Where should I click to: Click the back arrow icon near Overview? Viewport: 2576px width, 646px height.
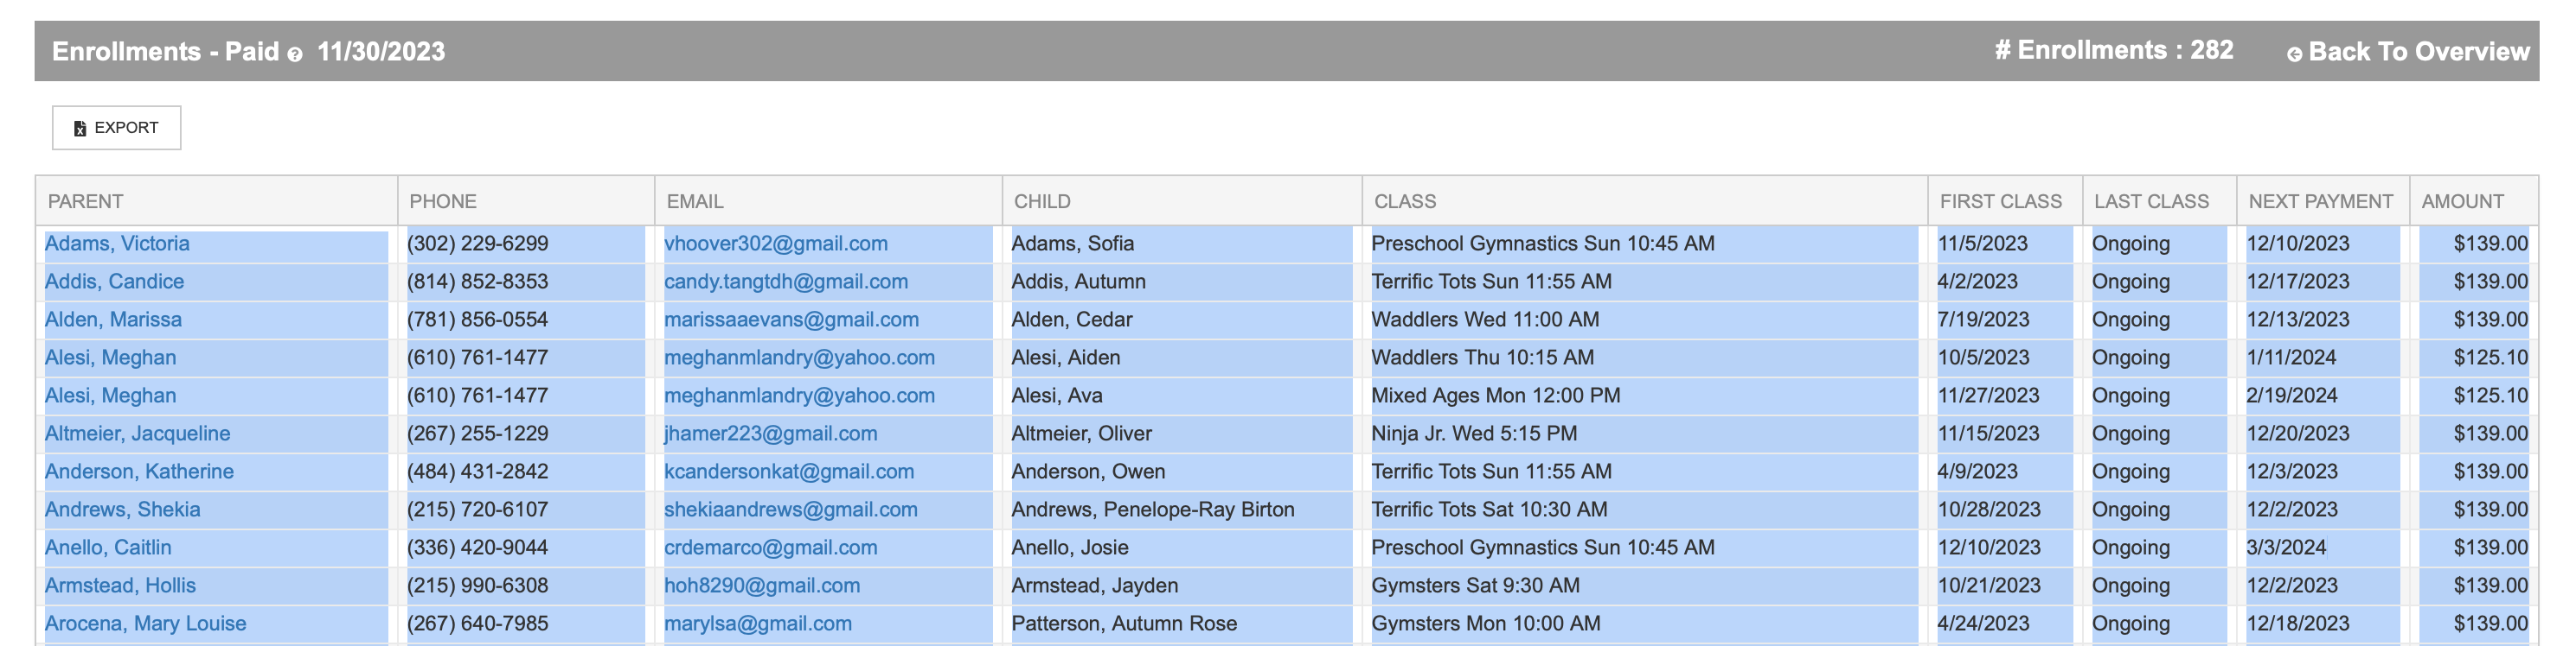[2294, 55]
